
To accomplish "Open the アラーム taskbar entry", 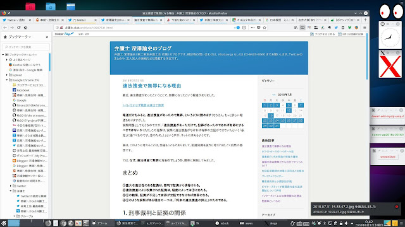I will (x=103, y=223).
